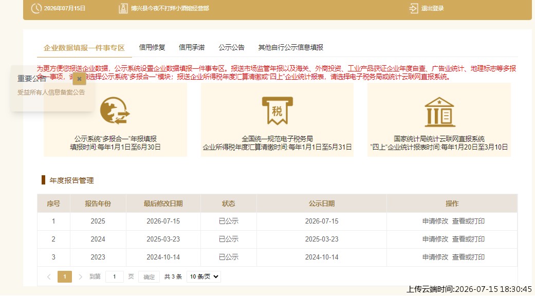Viewport: 535px width, 296px height.
Task: Click 申请修改 for the 2024 report
Action: pyautogui.click(x=435, y=239)
